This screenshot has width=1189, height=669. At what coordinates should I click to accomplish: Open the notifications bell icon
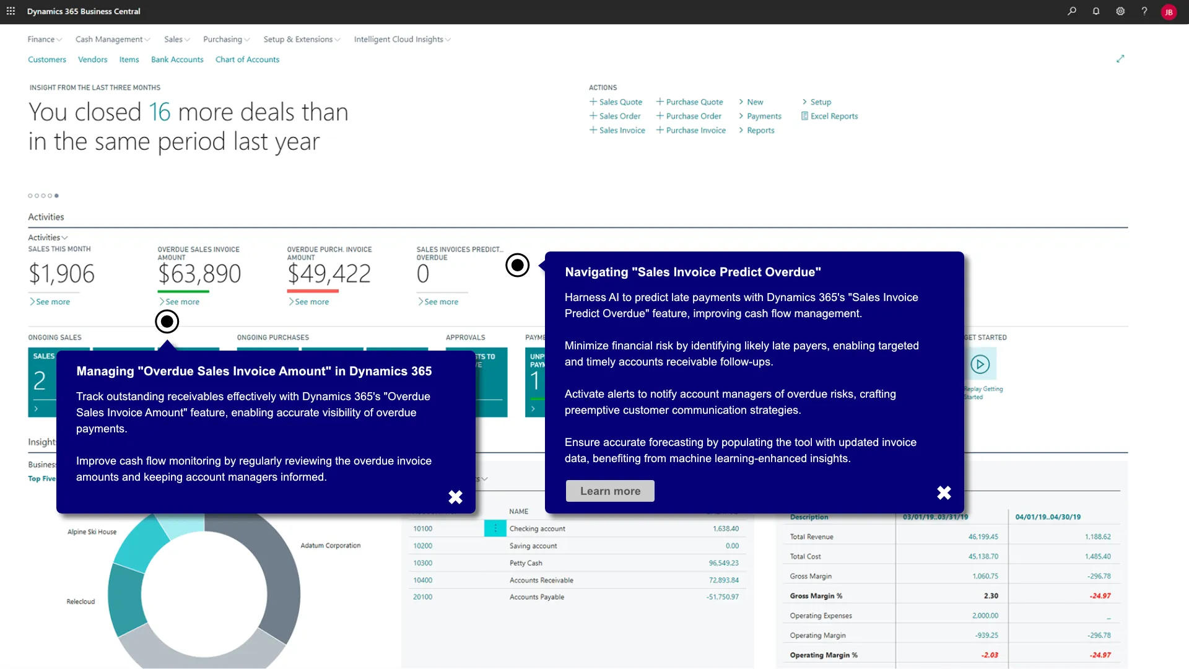point(1096,11)
